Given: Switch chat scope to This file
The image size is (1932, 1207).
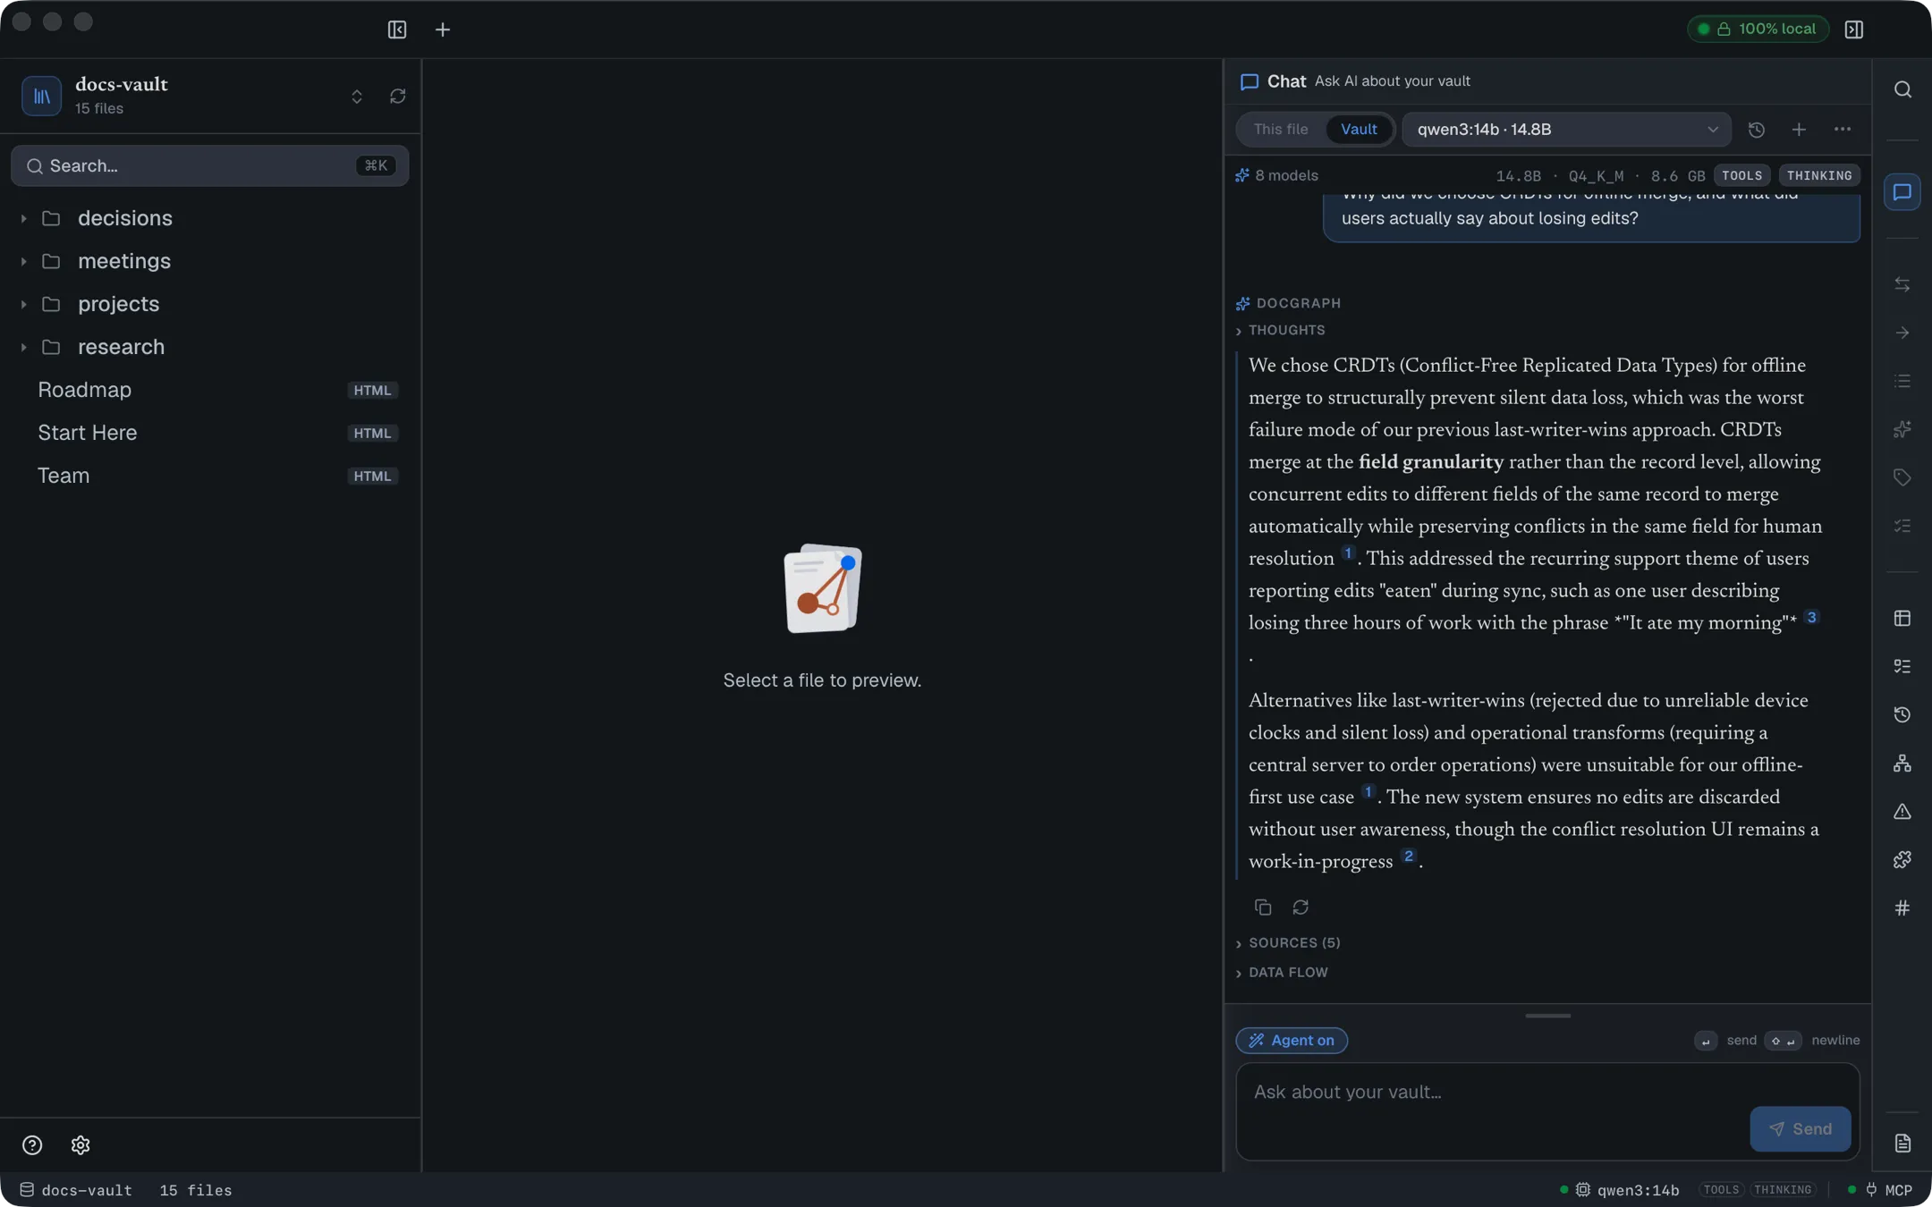Looking at the screenshot, I should (x=1280, y=130).
